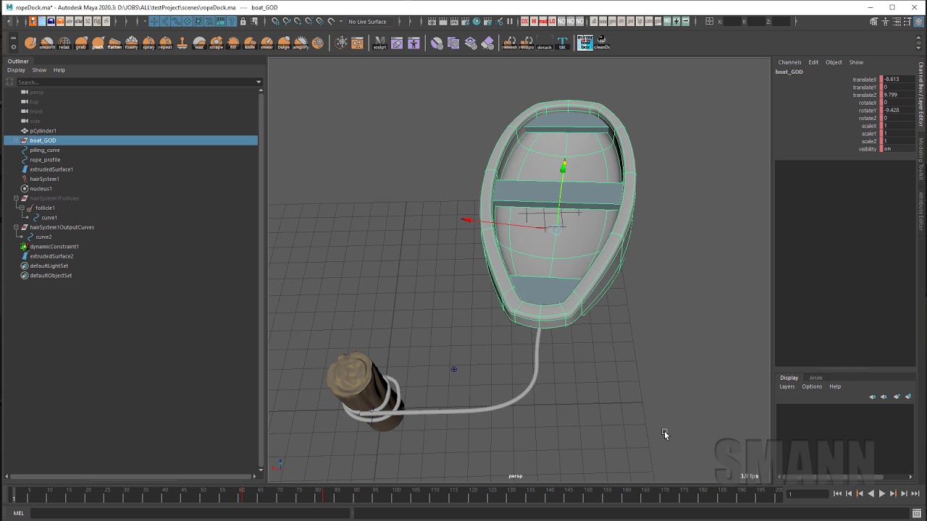Select the bulge sculpt tool

284,43
